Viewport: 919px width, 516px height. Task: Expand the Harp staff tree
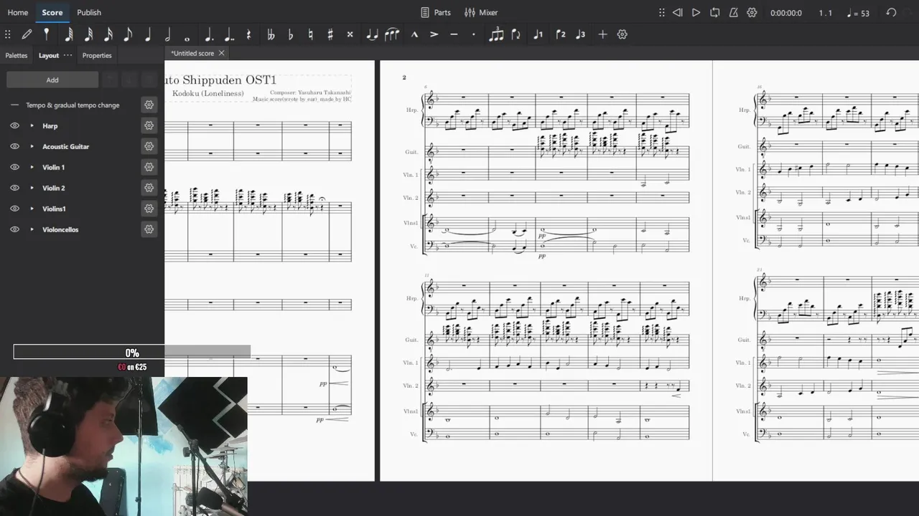pos(32,125)
